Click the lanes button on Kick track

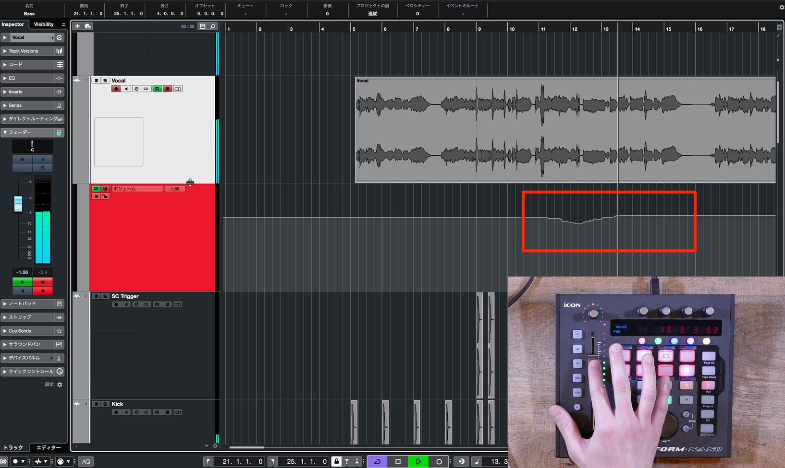178,412
